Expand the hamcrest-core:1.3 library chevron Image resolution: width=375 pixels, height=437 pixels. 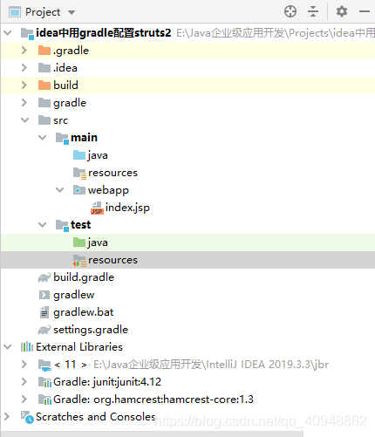click(x=24, y=399)
